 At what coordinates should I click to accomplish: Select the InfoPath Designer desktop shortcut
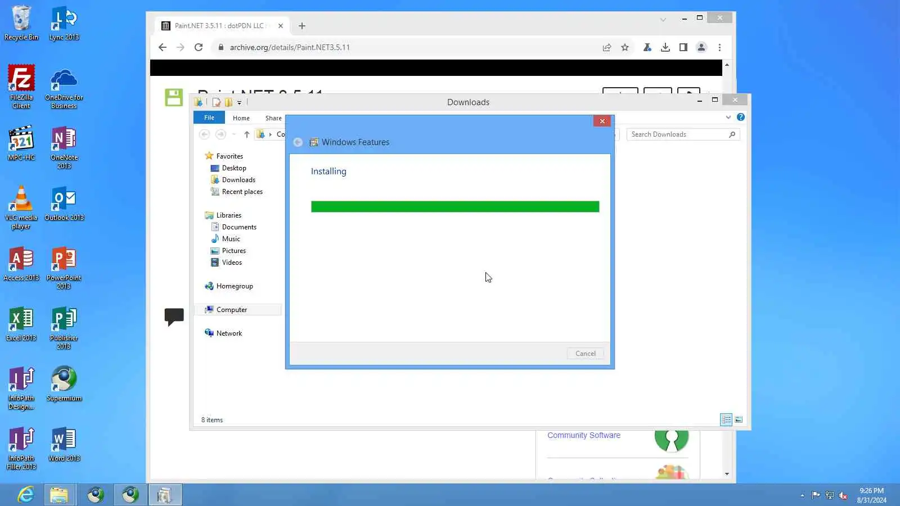[x=21, y=388]
